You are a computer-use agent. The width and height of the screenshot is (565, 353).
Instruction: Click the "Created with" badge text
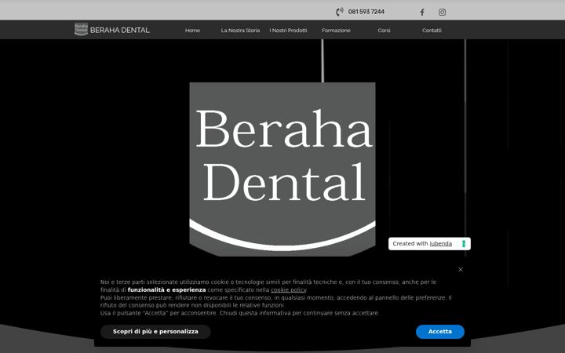click(410, 244)
